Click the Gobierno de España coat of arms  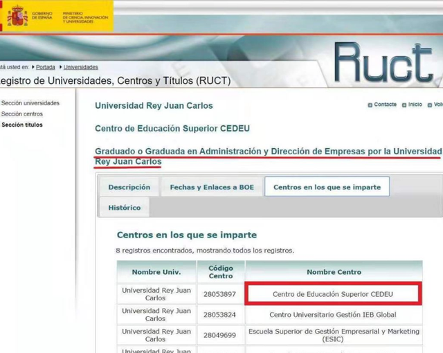(17, 17)
